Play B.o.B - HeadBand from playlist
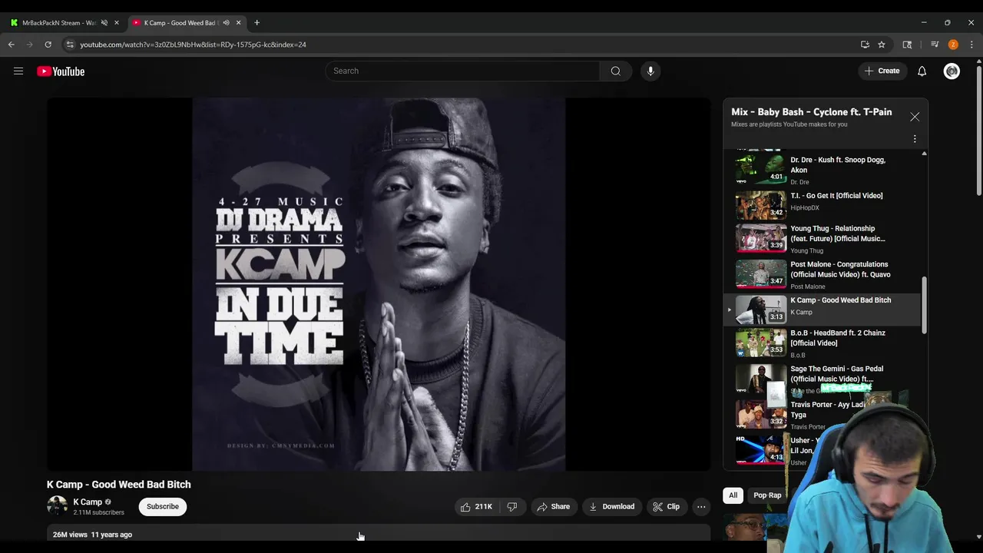983x553 pixels. 822,343
